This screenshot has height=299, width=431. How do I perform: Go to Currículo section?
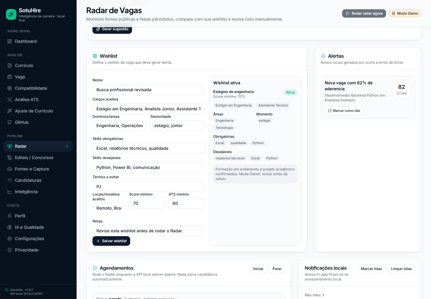tap(38, 65)
